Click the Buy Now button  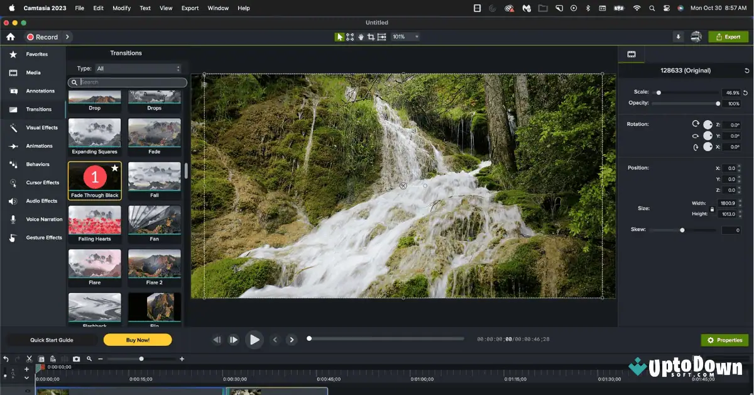click(x=137, y=339)
